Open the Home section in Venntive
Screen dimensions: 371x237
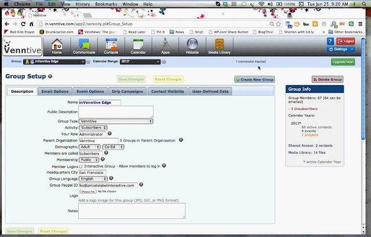[57, 46]
